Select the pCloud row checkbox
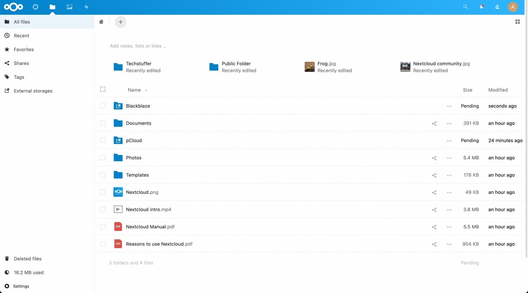The width and height of the screenshot is (528, 293). click(103, 140)
